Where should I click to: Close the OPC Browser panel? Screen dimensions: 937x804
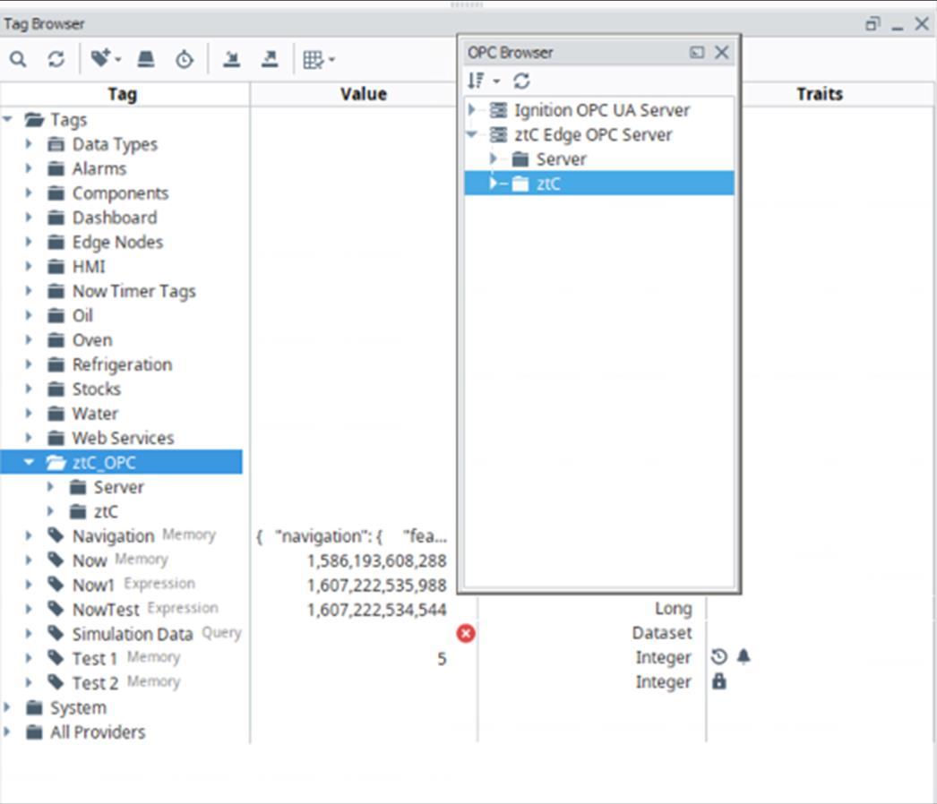click(x=722, y=53)
